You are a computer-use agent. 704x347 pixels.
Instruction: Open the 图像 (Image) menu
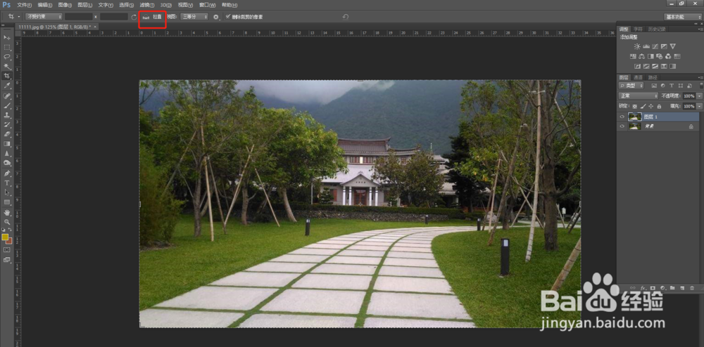click(65, 5)
